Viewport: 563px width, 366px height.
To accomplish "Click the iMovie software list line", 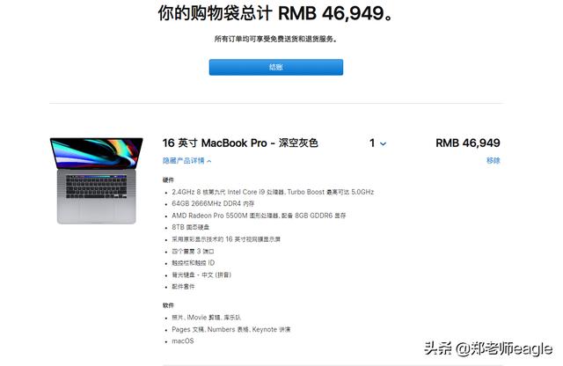I will pos(206,318).
